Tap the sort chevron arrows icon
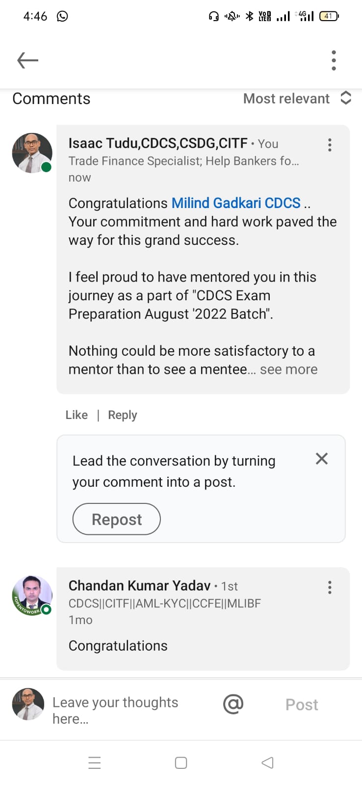This screenshot has height=785, width=362. [346, 98]
